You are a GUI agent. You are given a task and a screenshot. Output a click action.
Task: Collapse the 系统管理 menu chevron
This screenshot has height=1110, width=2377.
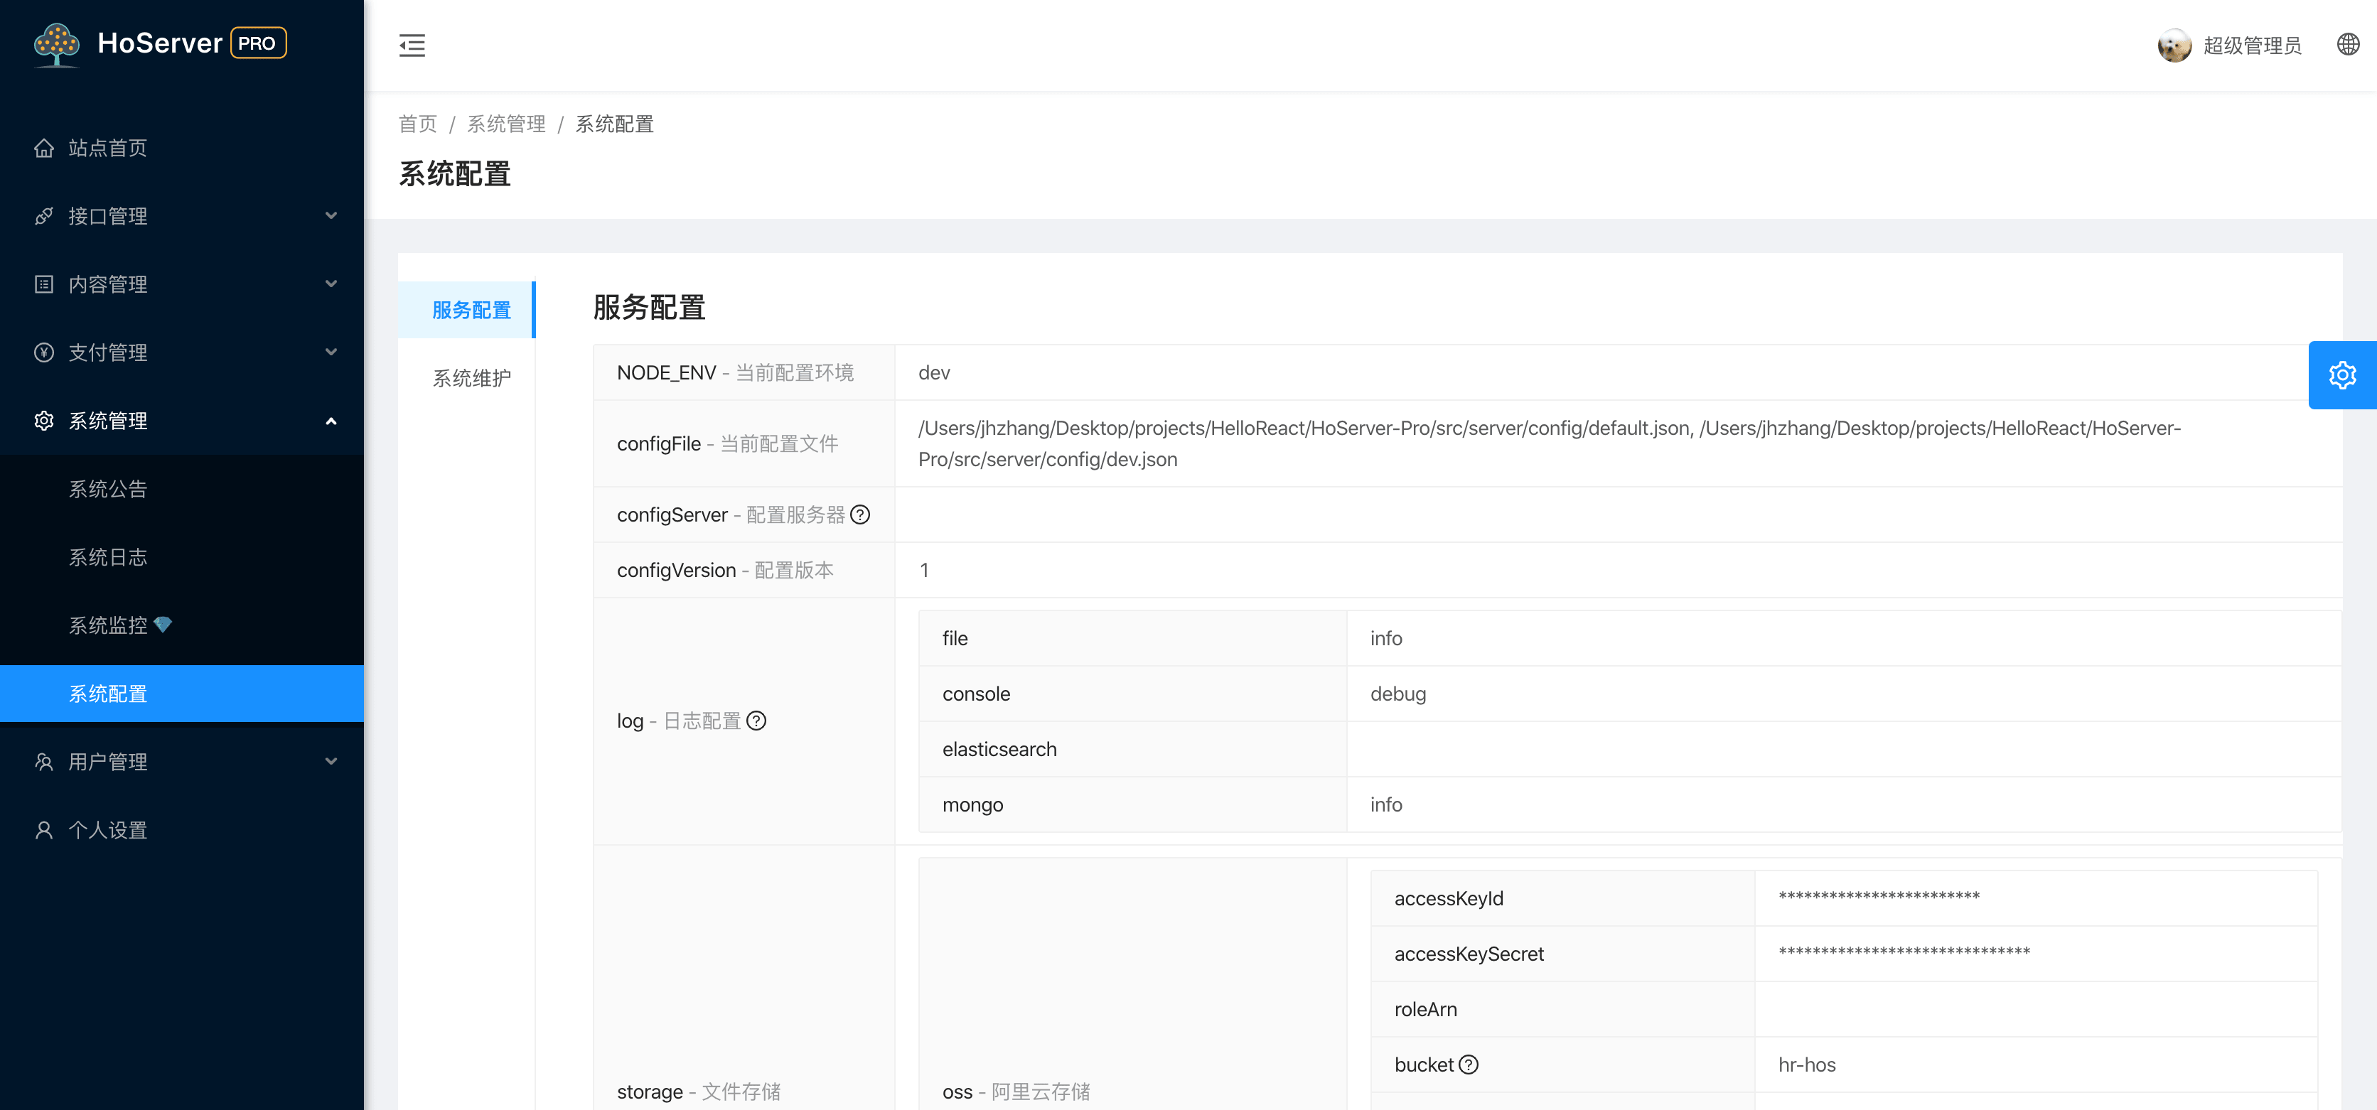pyautogui.click(x=331, y=421)
